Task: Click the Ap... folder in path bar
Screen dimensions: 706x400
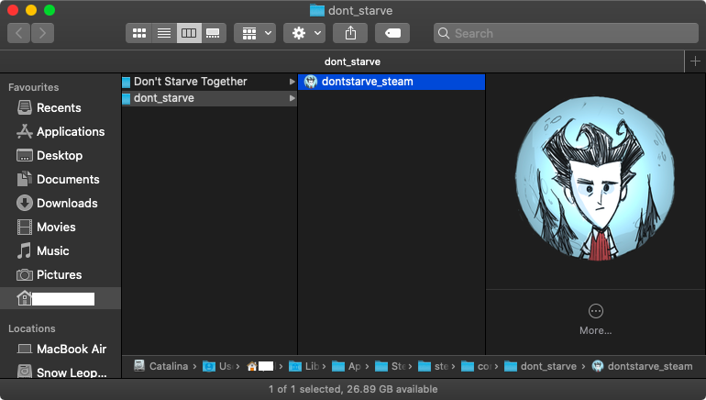Action: pos(347,366)
